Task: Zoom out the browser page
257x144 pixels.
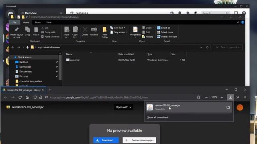Action: pyautogui.click(x=206, y=97)
